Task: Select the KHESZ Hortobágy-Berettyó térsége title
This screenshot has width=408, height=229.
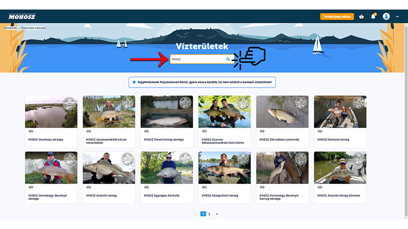Action: [47, 197]
